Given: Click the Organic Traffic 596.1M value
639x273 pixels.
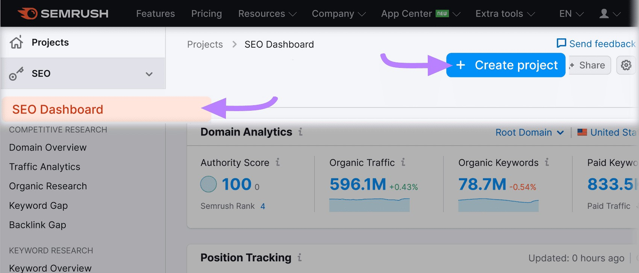Looking at the screenshot, I should coord(358,184).
